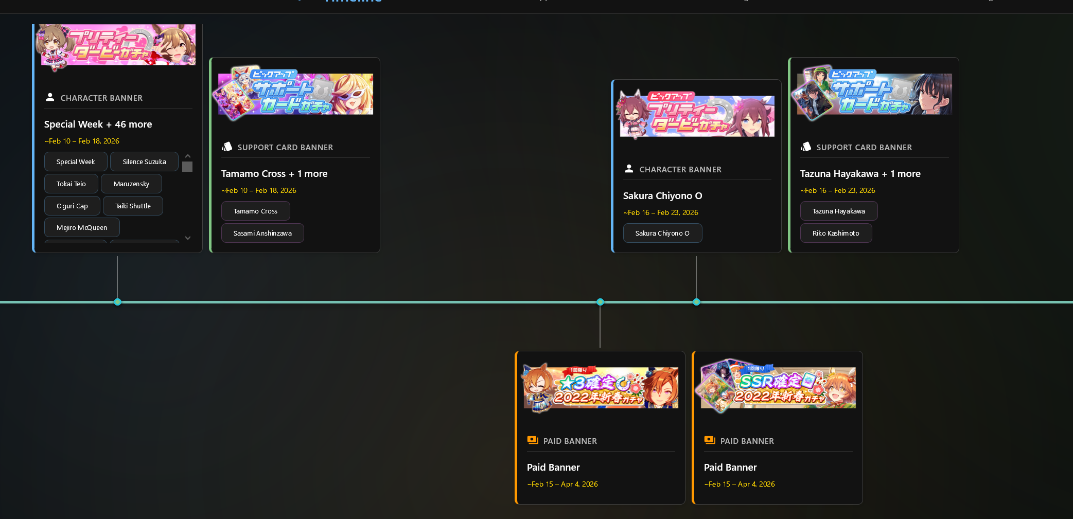The height and width of the screenshot is (519, 1073).
Task: Click the CHARACTER BANNER label above Sakura Chiyono O
Action: [680, 169]
